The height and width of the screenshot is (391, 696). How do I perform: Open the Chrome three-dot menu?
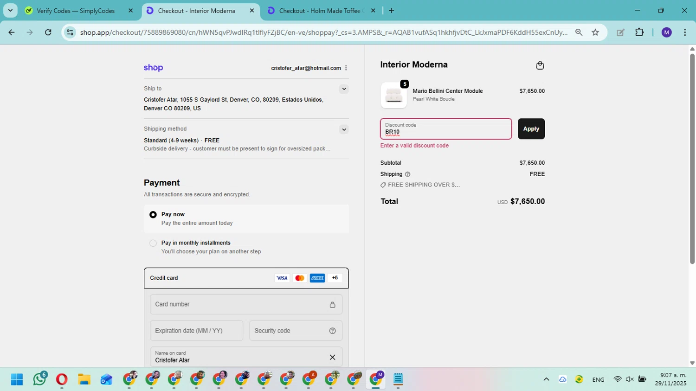[x=685, y=32]
